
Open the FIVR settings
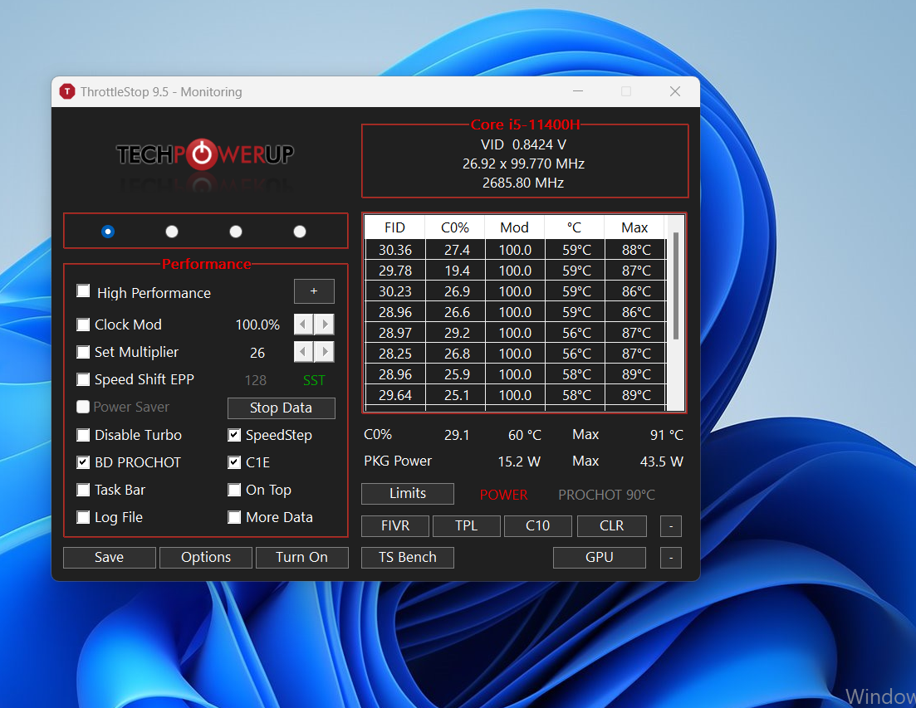395,526
